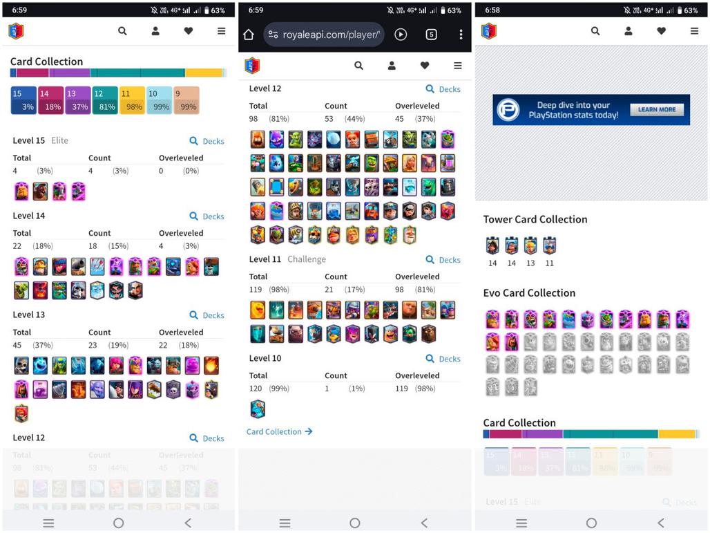Open Decks link for Level 11 Challenge
This screenshot has width=710, height=533.
click(443, 260)
